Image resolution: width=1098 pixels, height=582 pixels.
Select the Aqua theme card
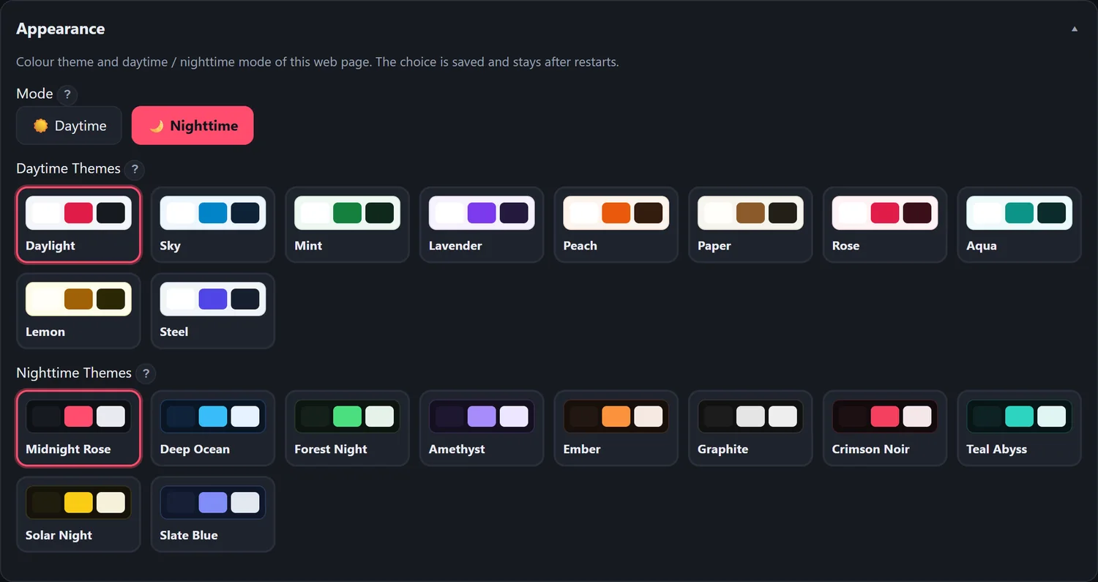coord(1020,225)
